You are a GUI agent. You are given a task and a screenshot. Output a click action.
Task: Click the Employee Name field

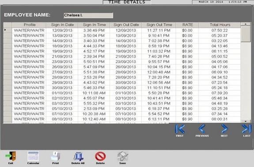click(88, 15)
